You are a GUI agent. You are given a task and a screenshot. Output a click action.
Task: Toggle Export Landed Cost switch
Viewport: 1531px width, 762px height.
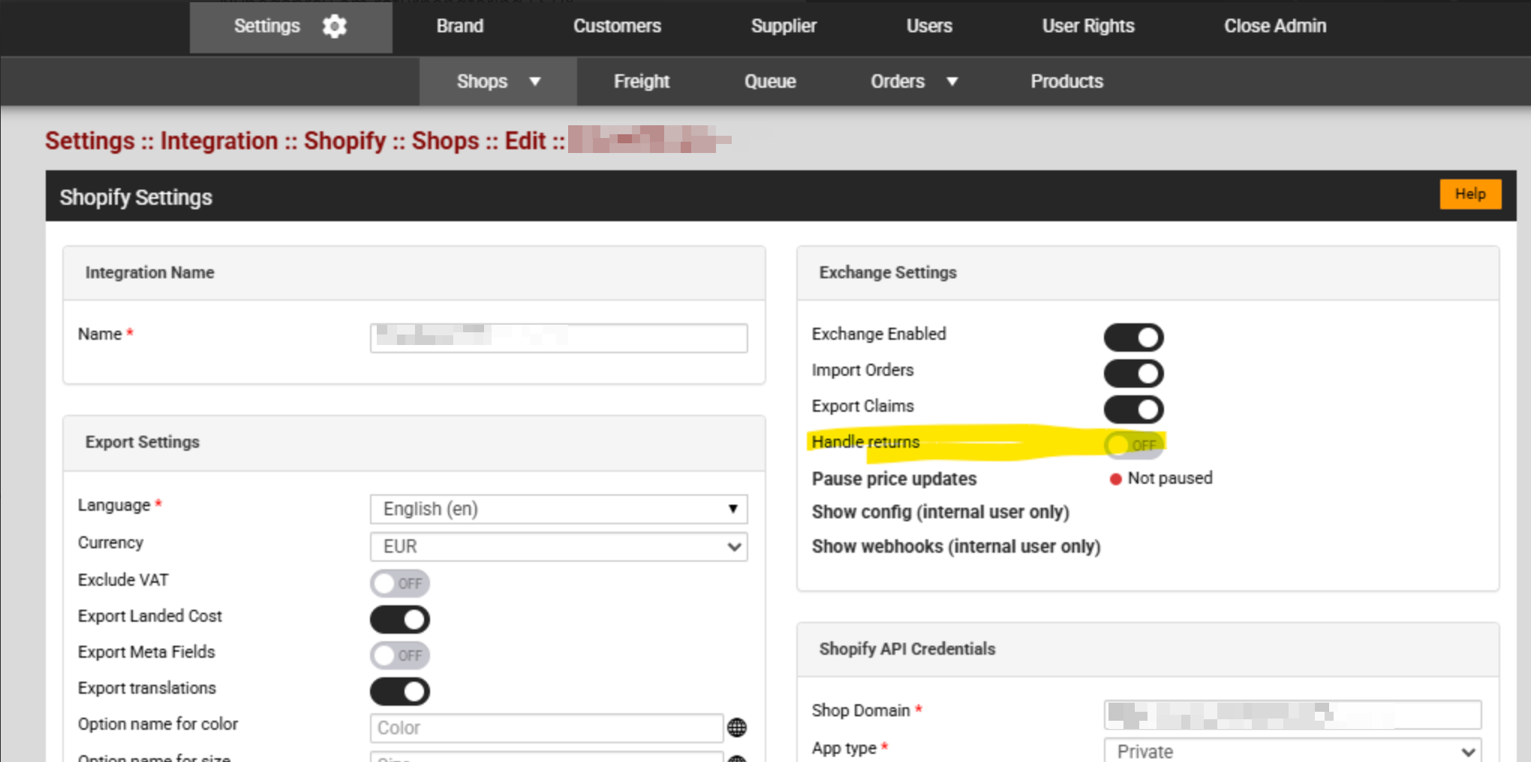pyautogui.click(x=399, y=619)
